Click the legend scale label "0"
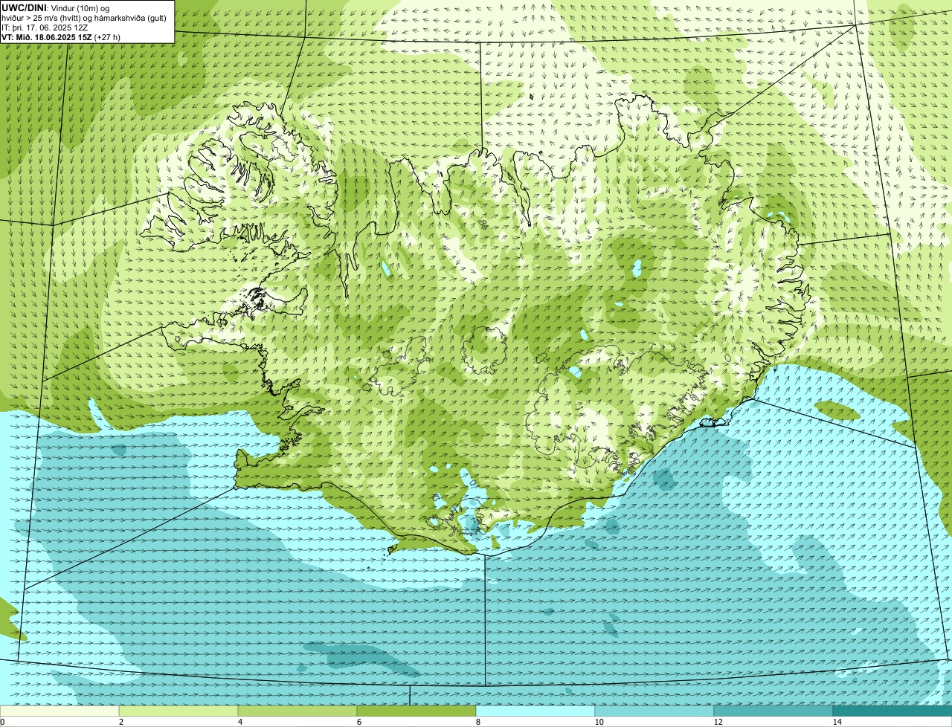Image resolution: width=952 pixels, height=727 pixels. point(2,722)
